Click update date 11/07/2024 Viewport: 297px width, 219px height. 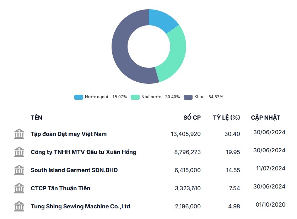pyautogui.click(x=271, y=169)
